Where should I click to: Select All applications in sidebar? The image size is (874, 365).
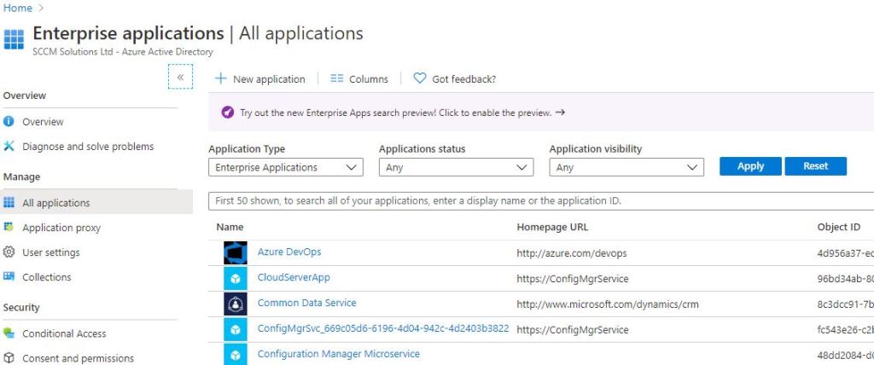(x=55, y=203)
